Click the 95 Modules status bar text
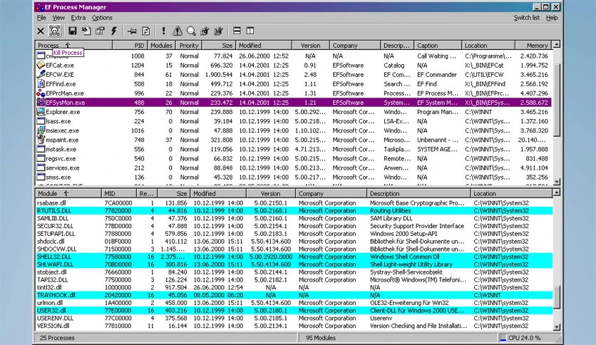The height and width of the screenshot is (345, 596). pyautogui.click(x=320, y=338)
